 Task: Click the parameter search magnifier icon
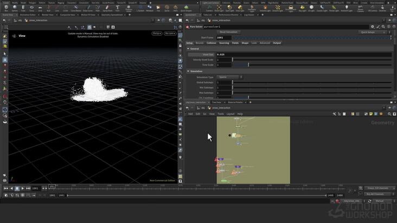pyautogui.click(x=383, y=27)
